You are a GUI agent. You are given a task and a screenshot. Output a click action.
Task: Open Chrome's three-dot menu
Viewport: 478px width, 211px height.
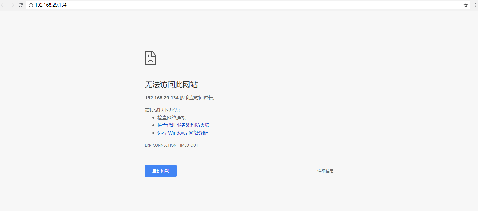(476, 5)
